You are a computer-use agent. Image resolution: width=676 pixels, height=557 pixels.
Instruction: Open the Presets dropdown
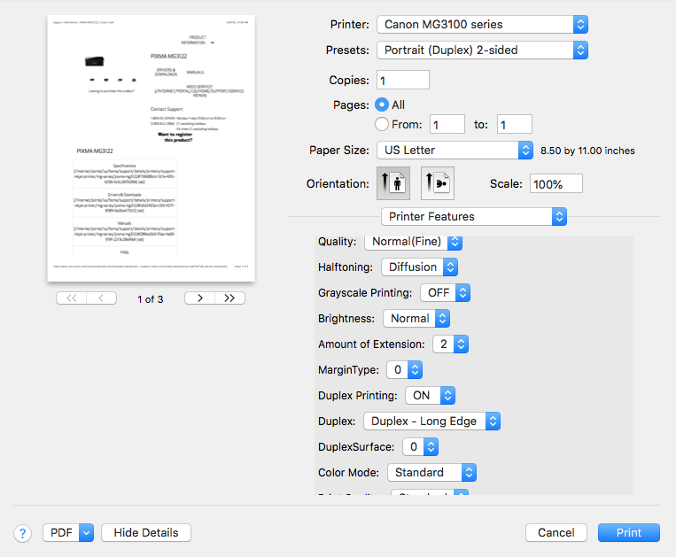click(x=482, y=50)
